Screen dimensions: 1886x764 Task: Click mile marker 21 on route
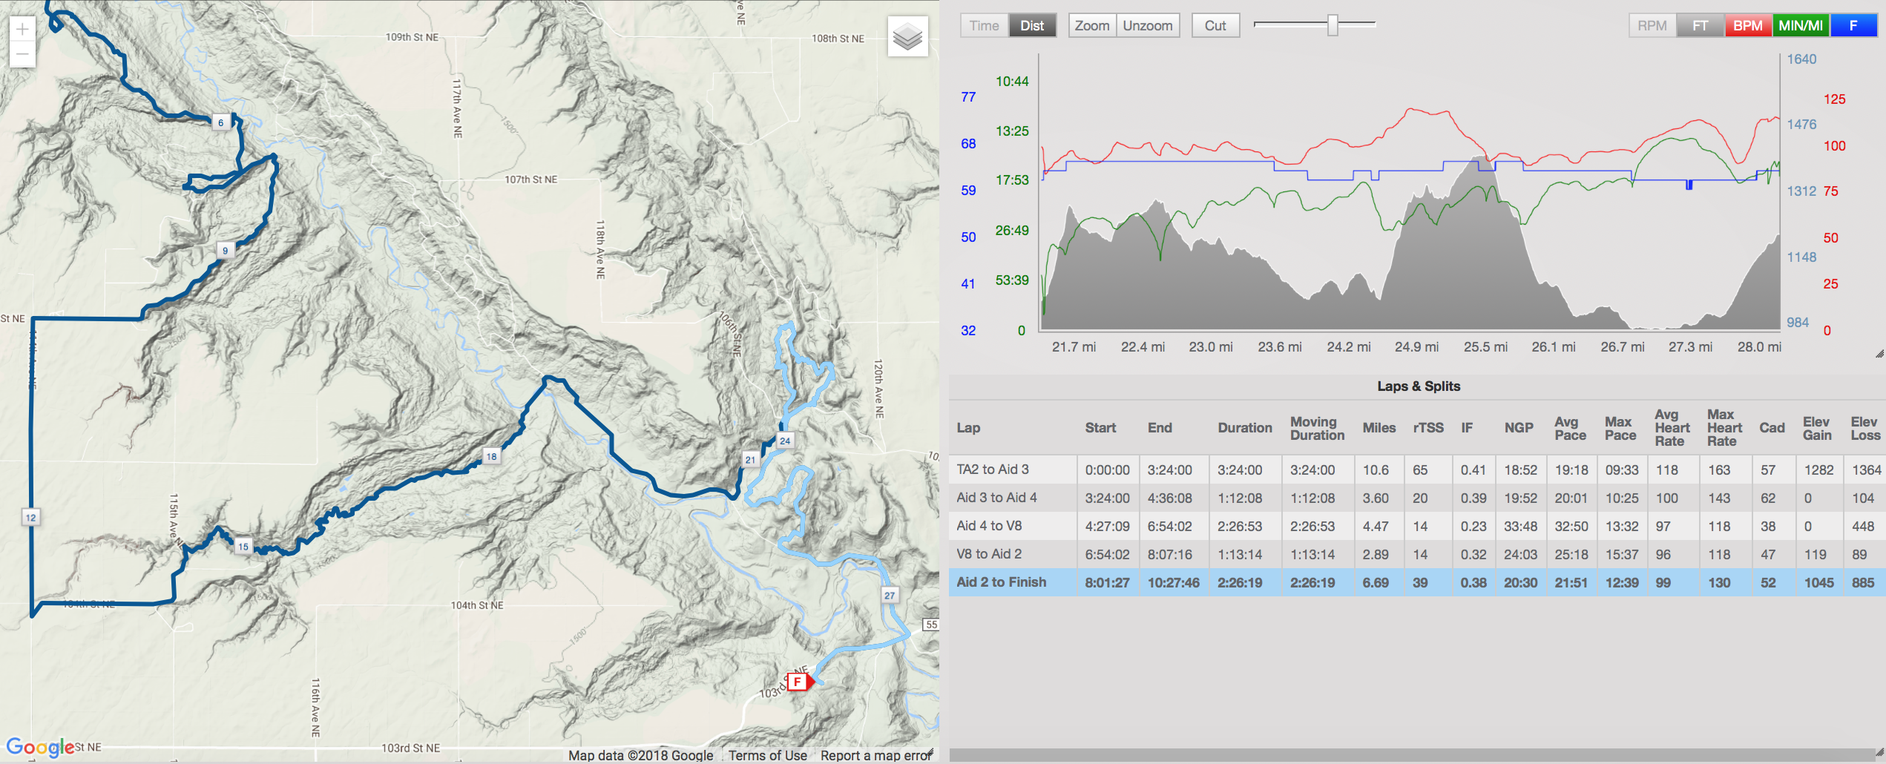click(x=750, y=459)
